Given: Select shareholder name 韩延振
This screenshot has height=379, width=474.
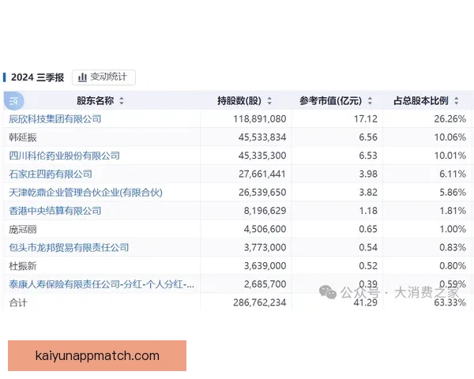Looking at the screenshot, I should [x=23, y=137].
